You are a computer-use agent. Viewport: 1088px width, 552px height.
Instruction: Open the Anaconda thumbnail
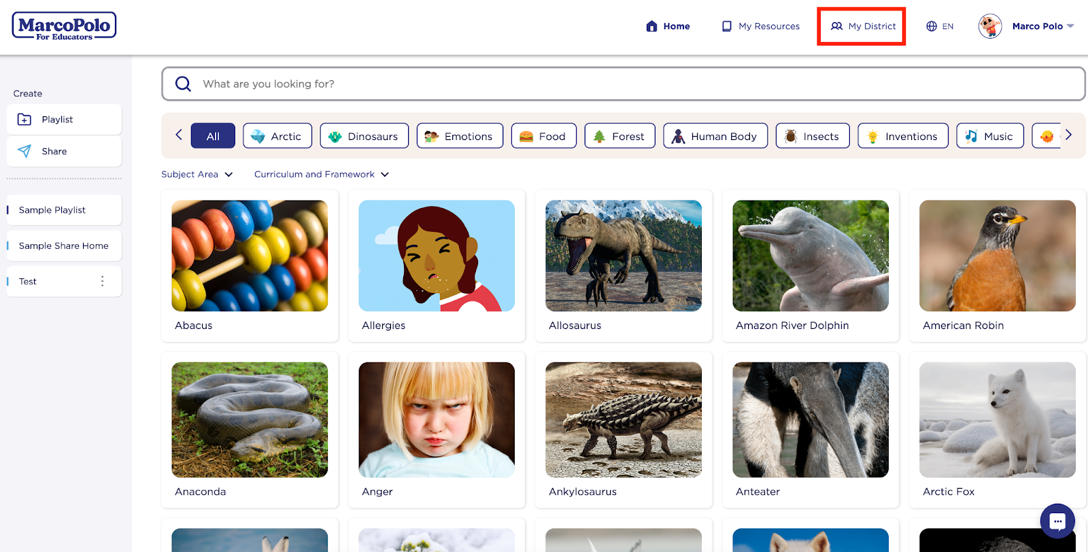[250, 419]
